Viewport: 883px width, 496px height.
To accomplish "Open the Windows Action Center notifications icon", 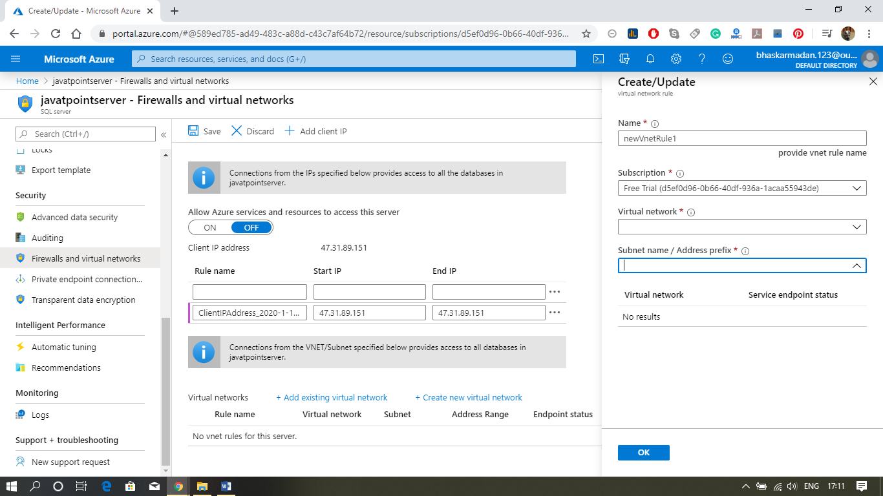I will click(861, 486).
